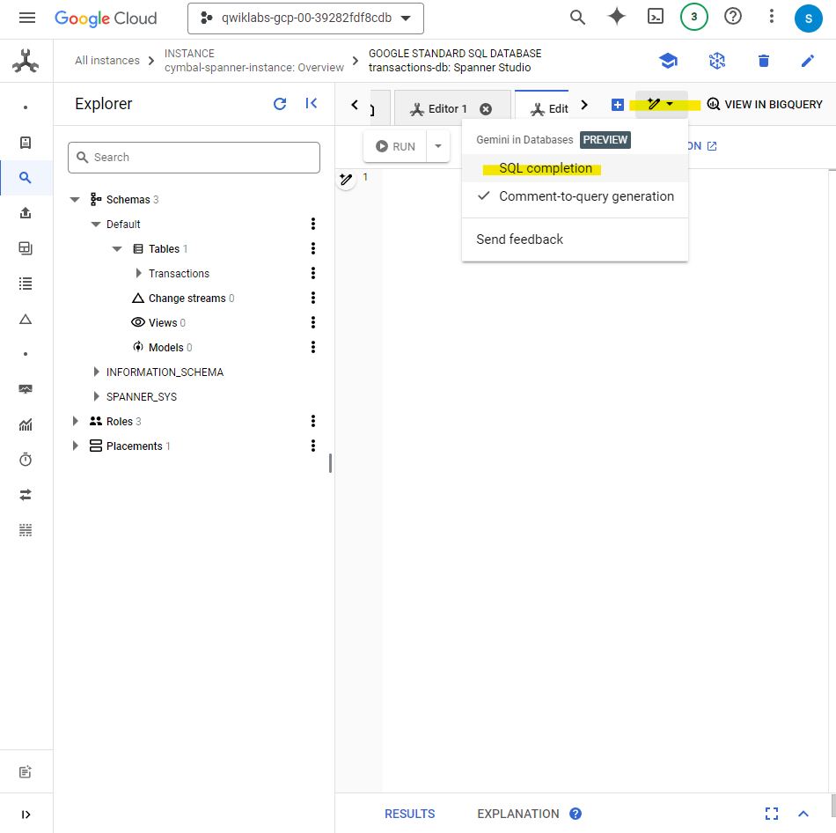This screenshot has height=833, width=836.
Task: Click the Spanner product icon
Action: pos(26,61)
